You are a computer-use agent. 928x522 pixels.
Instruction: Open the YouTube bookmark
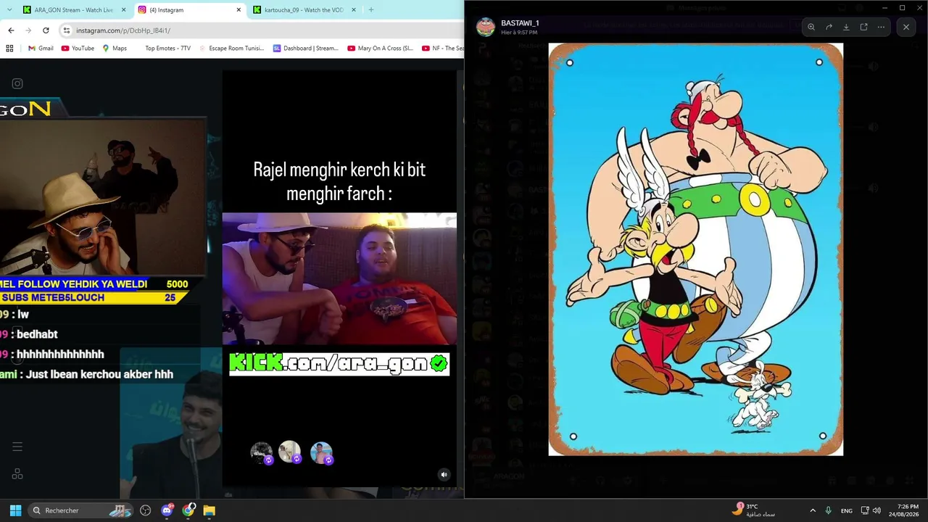tap(78, 49)
